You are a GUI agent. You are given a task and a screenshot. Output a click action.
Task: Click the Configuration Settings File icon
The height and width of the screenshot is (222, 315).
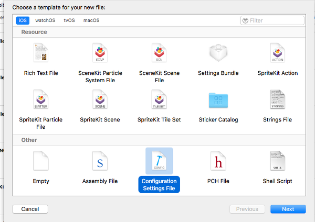[159, 161]
